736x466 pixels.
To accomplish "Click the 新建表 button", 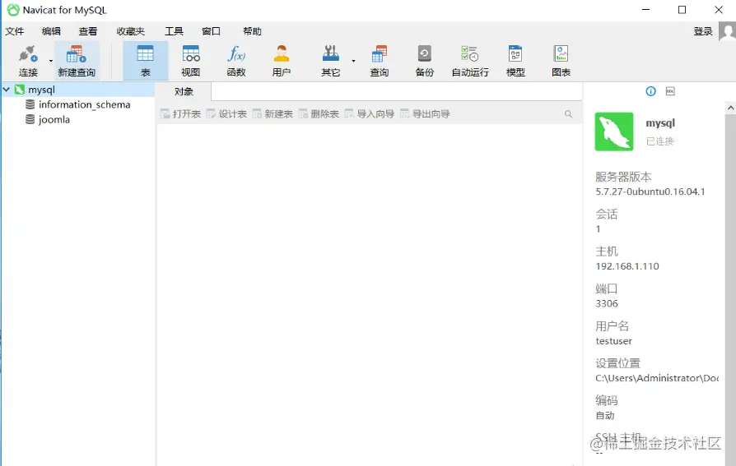I will point(273,114).
